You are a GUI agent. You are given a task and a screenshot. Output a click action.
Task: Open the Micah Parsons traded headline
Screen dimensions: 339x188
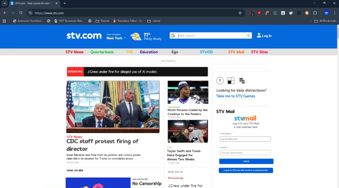[188, 112]
